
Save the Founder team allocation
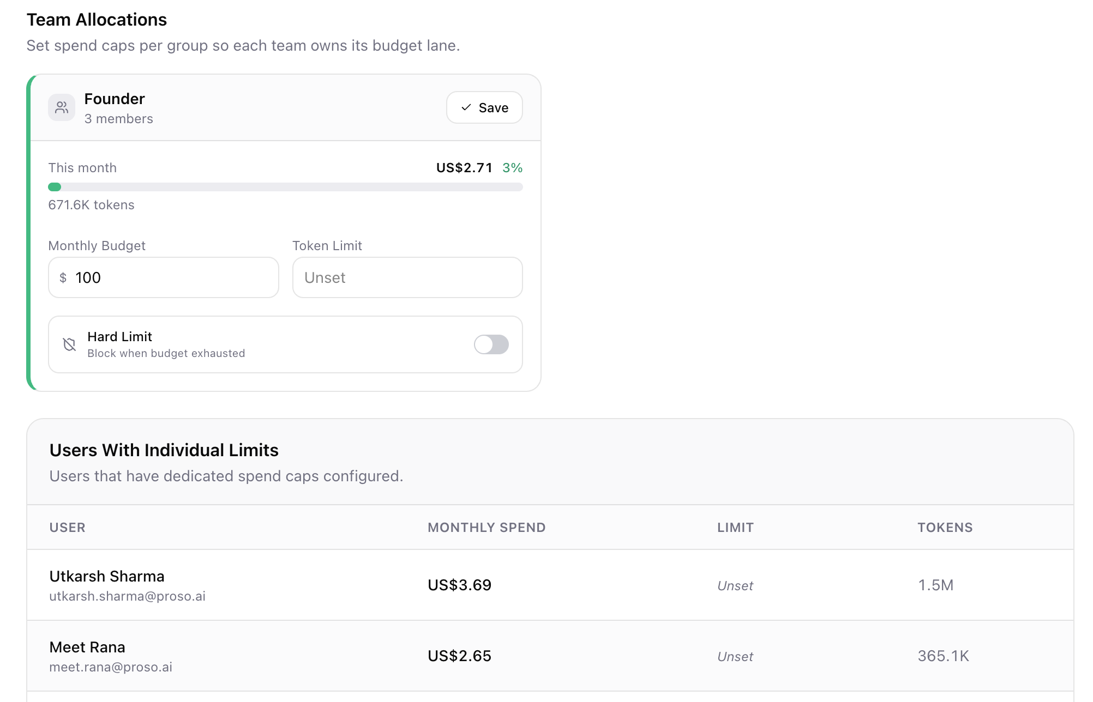pos(484,107)
